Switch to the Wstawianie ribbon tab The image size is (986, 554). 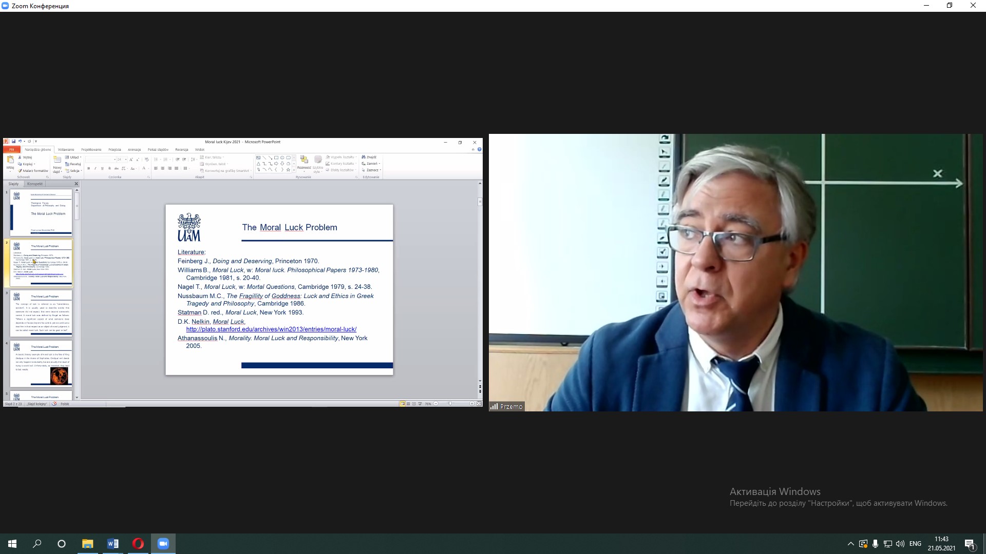pos(66,150)
